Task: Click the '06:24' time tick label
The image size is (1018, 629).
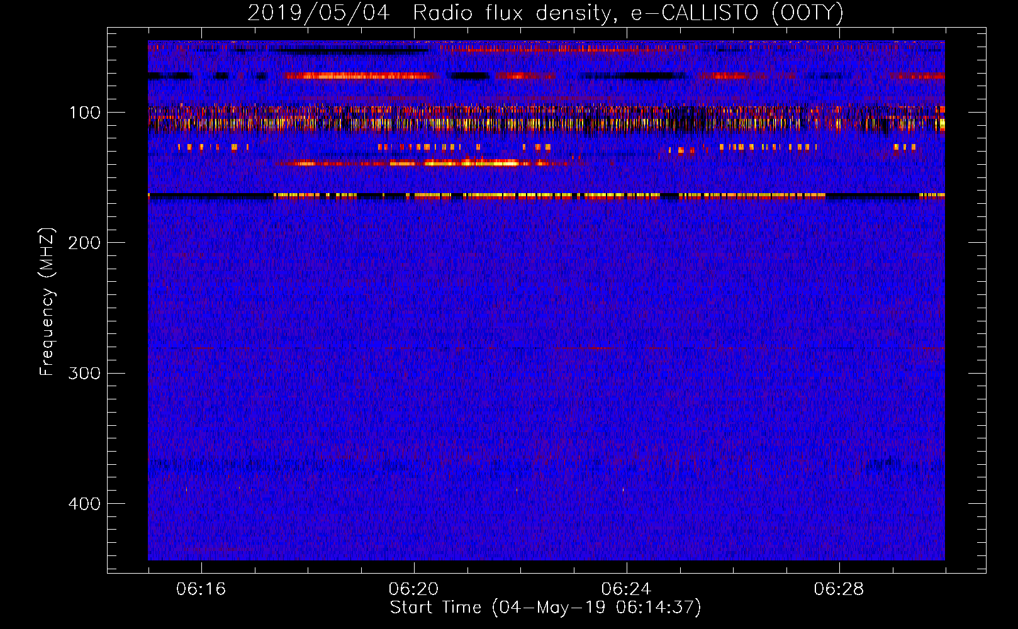Action: click(626, 589)
